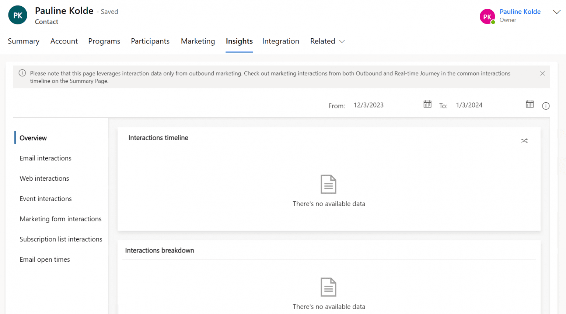The height and width of the screenshot is (314, 566).
Task: Expand the Related tab dropdown
Action: point(327,41)
